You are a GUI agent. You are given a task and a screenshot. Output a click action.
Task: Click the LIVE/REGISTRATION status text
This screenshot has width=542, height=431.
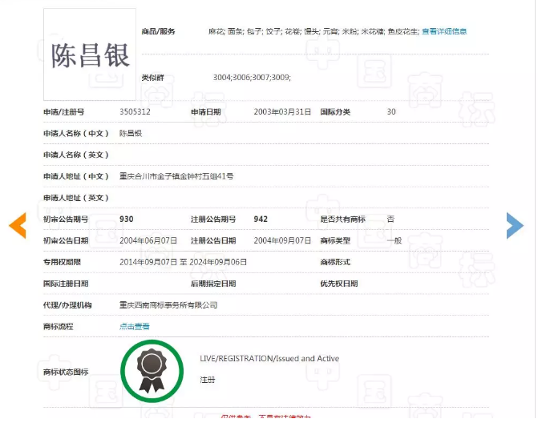tap(269, 359)
